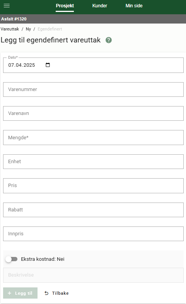Toggle the Ekstra kostnad switch
Screen dimensions: 186x304
coord(12,259)
